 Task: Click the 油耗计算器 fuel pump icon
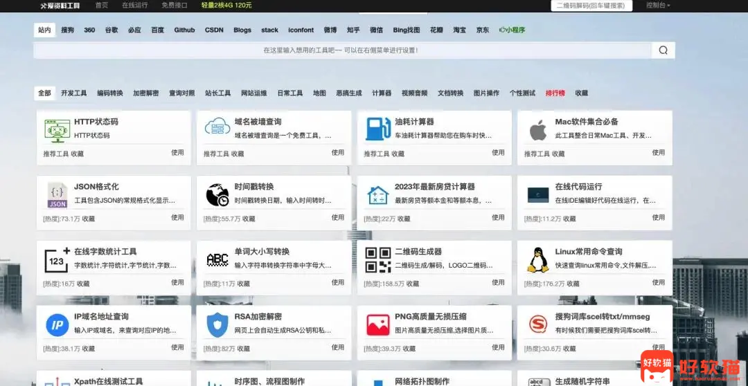(378, 129)
